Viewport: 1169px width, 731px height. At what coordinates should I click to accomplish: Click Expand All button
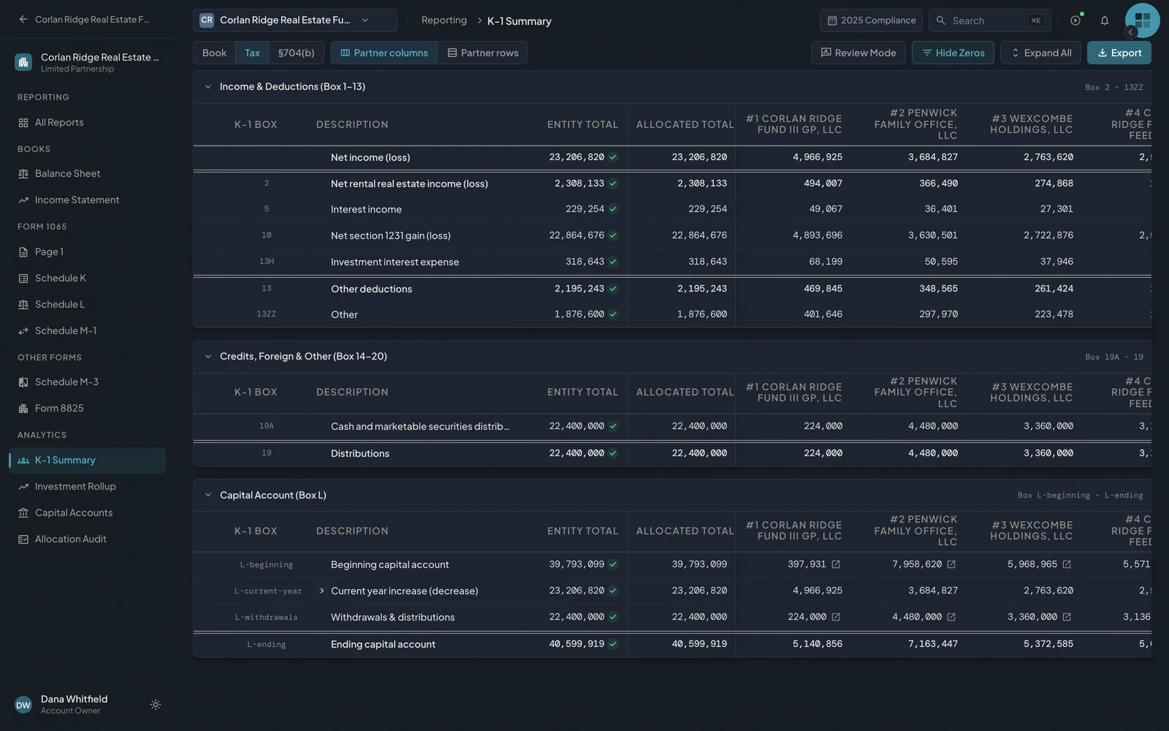coord(1040,53)
